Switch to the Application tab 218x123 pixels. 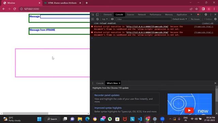[182, 14]
